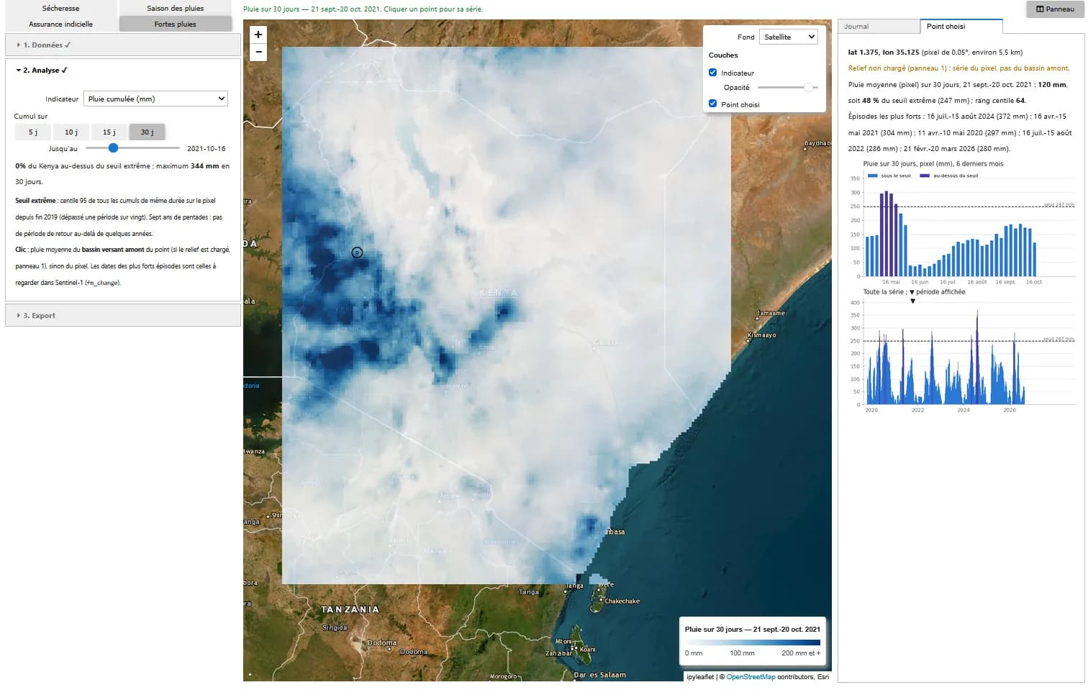Uncheck the Indicateur layer checkbox
The height and width of the screenshot is (690, 1088).
pos(713,73)
